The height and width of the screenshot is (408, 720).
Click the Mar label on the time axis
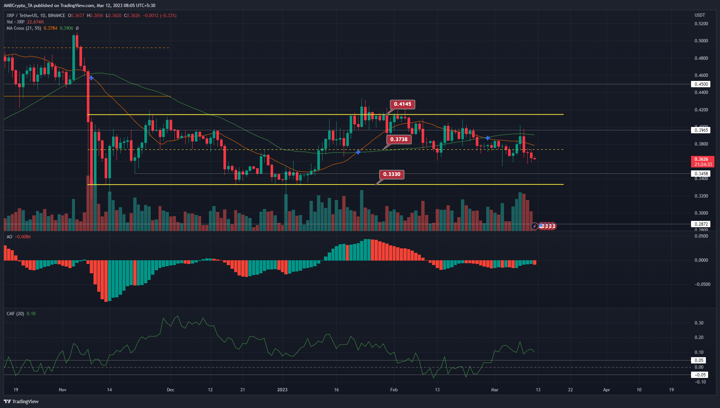pyautogui.click(x=494, y=390)
